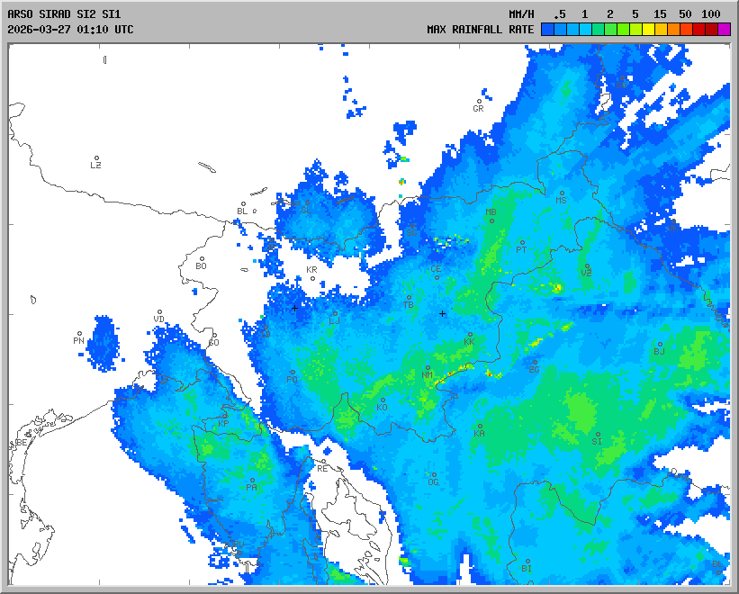Click the LJ city marker

pyautogui.click(x=335, y=314)
